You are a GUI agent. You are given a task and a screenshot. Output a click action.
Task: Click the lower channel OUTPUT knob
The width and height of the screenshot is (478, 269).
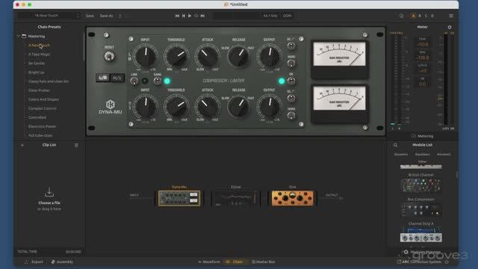(269, 107)
